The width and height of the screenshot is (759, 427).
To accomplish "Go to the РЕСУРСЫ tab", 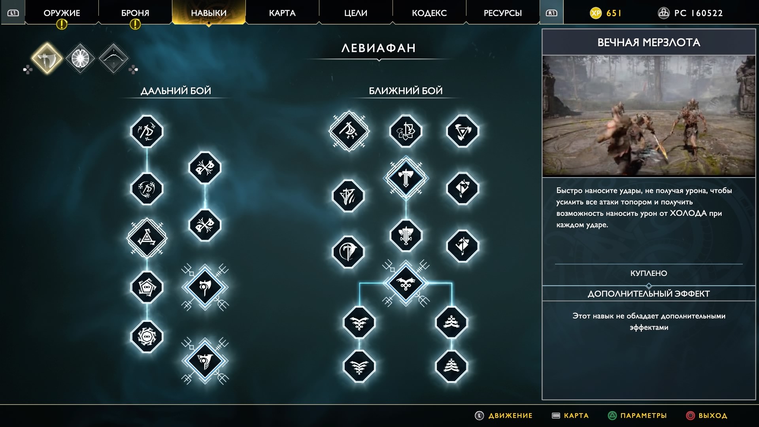I will coord(503,13).
